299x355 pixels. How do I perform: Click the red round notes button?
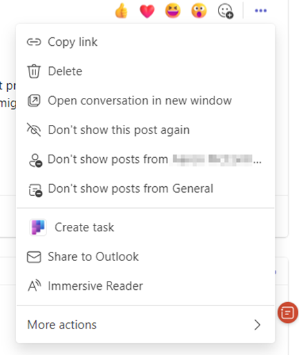click(x=287, y=312)
